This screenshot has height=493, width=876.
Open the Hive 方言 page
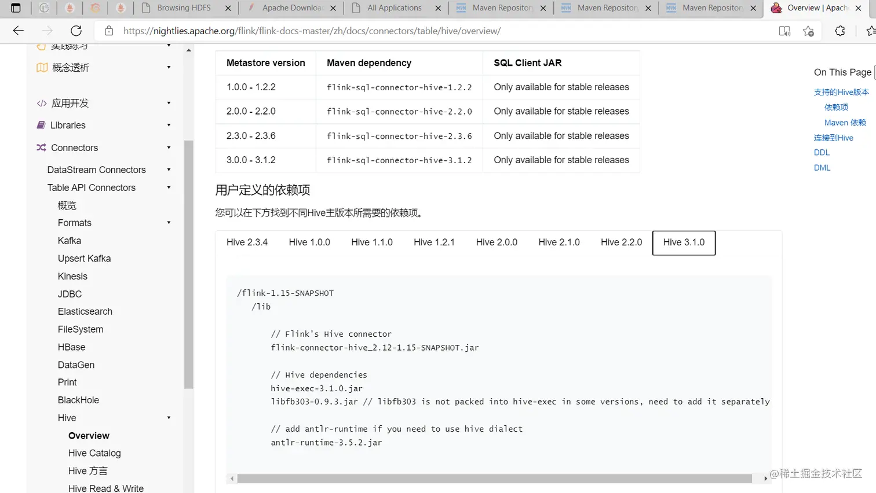87,471
